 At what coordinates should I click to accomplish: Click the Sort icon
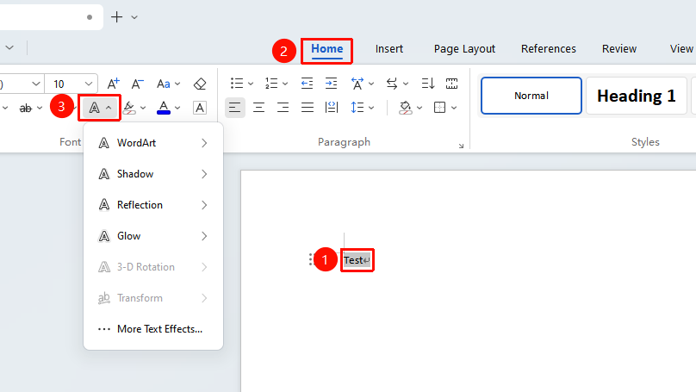(x=428, y=84)
